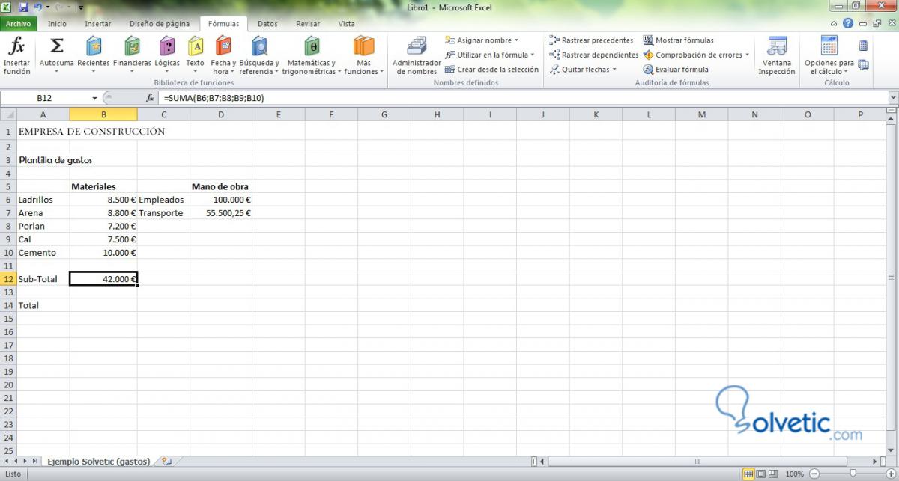
Task: Open Matemáticas y trigonométricas function book
Action: point(312,55)
